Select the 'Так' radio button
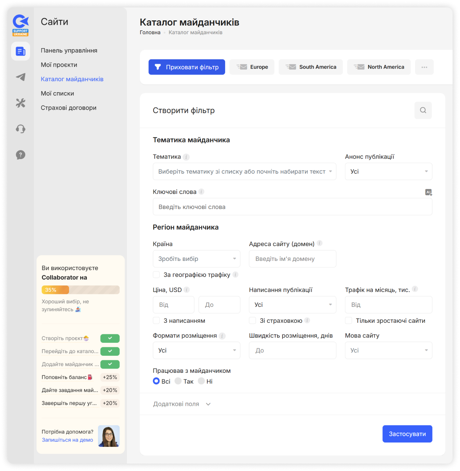 pos(178,381)
